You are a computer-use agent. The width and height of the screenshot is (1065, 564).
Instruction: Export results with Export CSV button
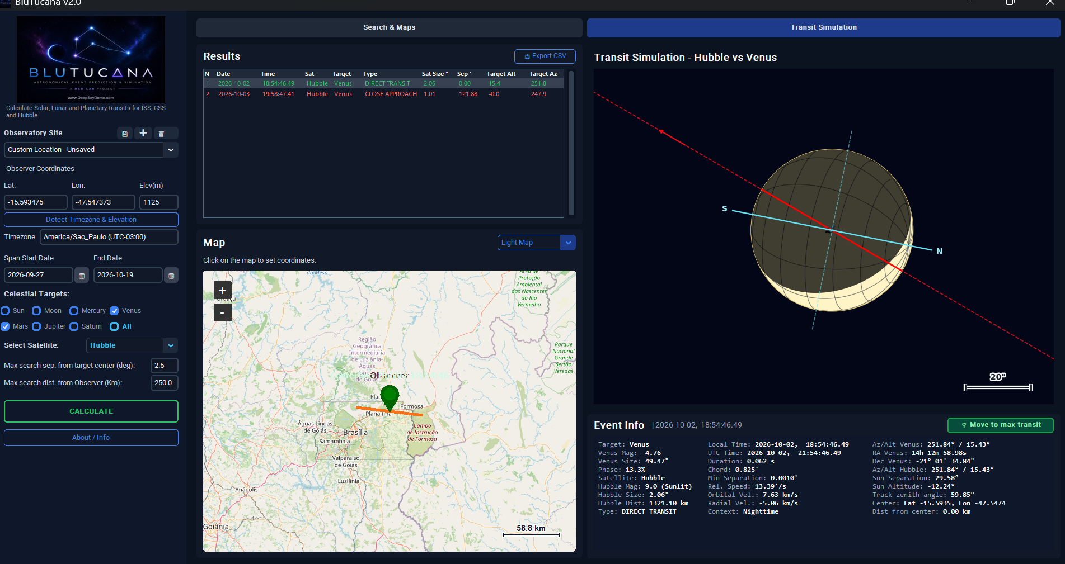point(545,56)
